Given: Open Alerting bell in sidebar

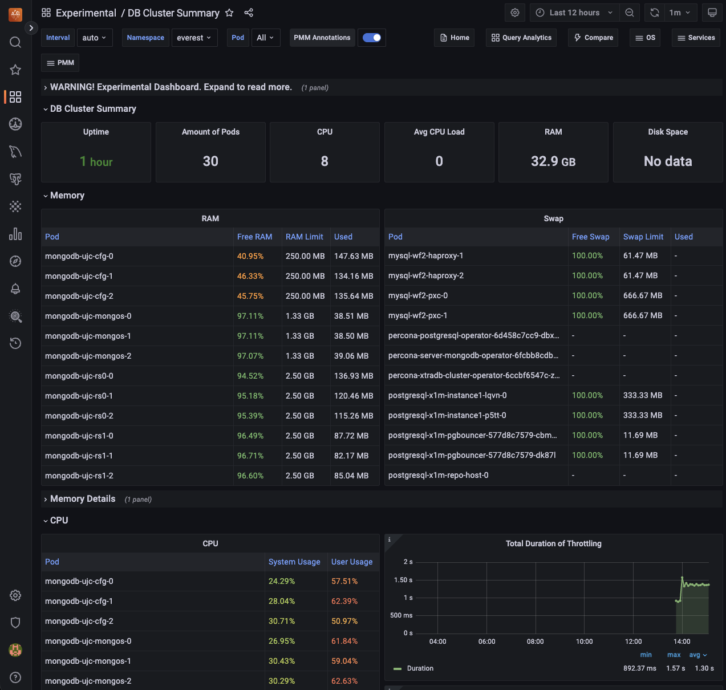Looking at the screenshot, I should point(15,289).
